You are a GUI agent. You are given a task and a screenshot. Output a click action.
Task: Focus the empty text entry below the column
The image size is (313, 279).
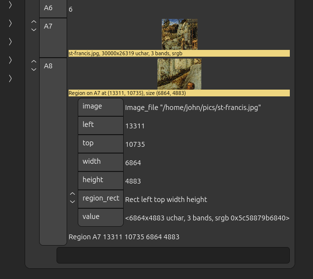[173, 255]
